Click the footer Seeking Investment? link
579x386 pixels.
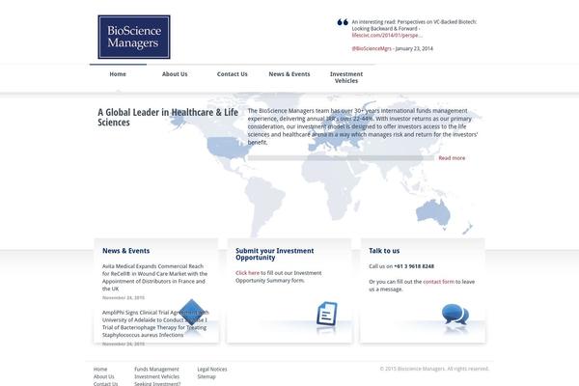[x=157, y=384]
